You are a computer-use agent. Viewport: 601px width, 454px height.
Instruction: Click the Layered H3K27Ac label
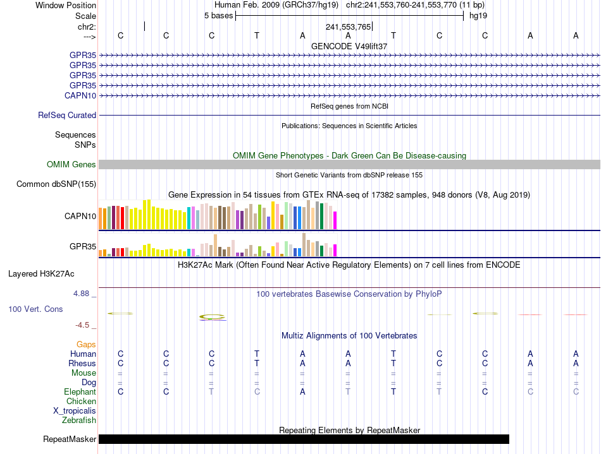pyautogui.click(x=41, y=274)
